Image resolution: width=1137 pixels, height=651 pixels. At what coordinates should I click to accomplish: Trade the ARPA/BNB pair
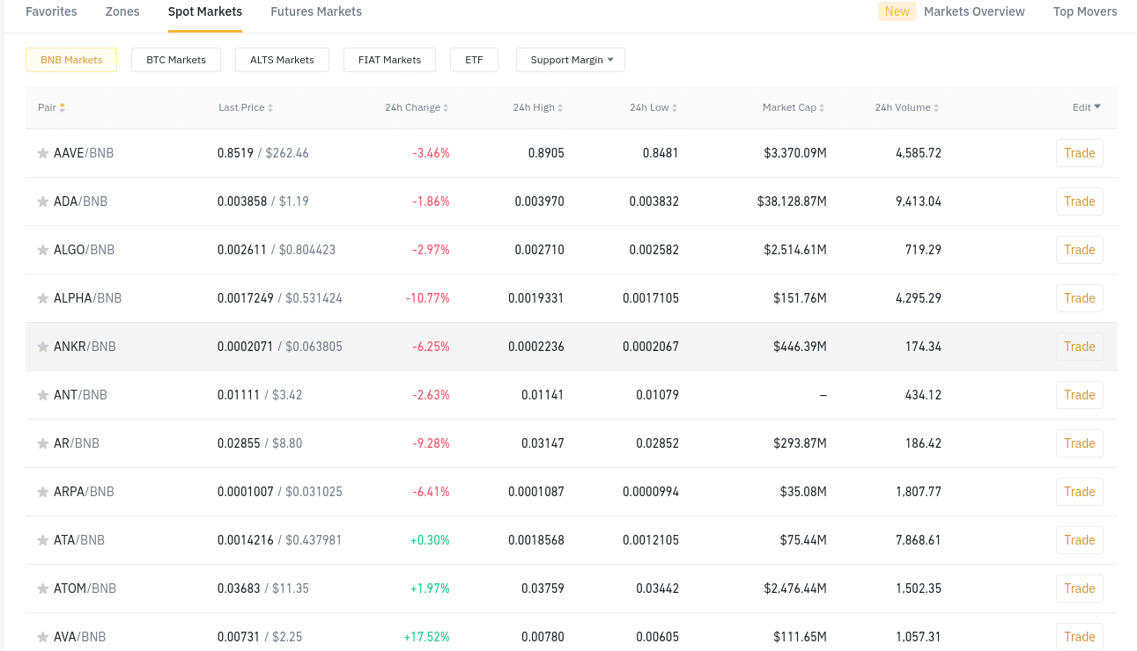1080,492
